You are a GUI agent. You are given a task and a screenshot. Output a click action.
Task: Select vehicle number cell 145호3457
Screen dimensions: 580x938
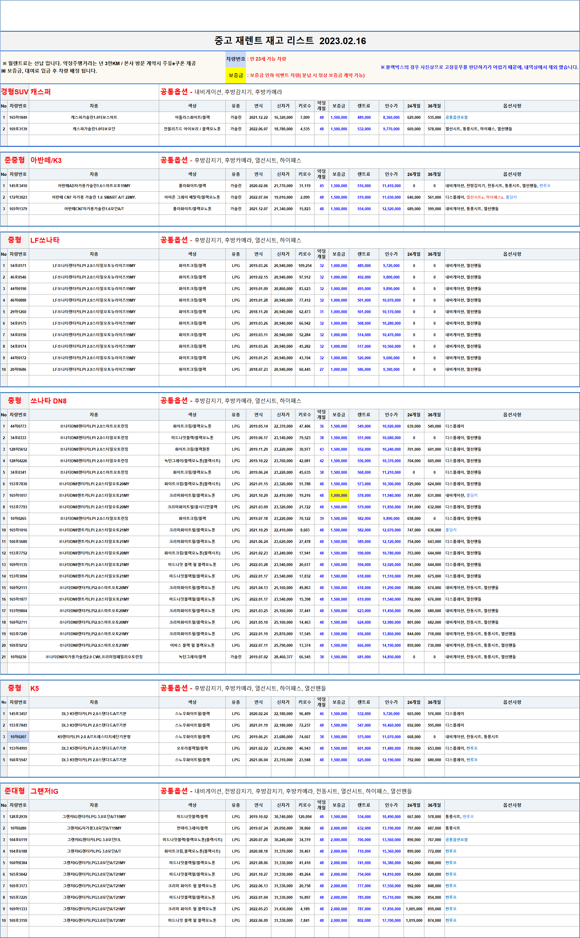(18, 714)
